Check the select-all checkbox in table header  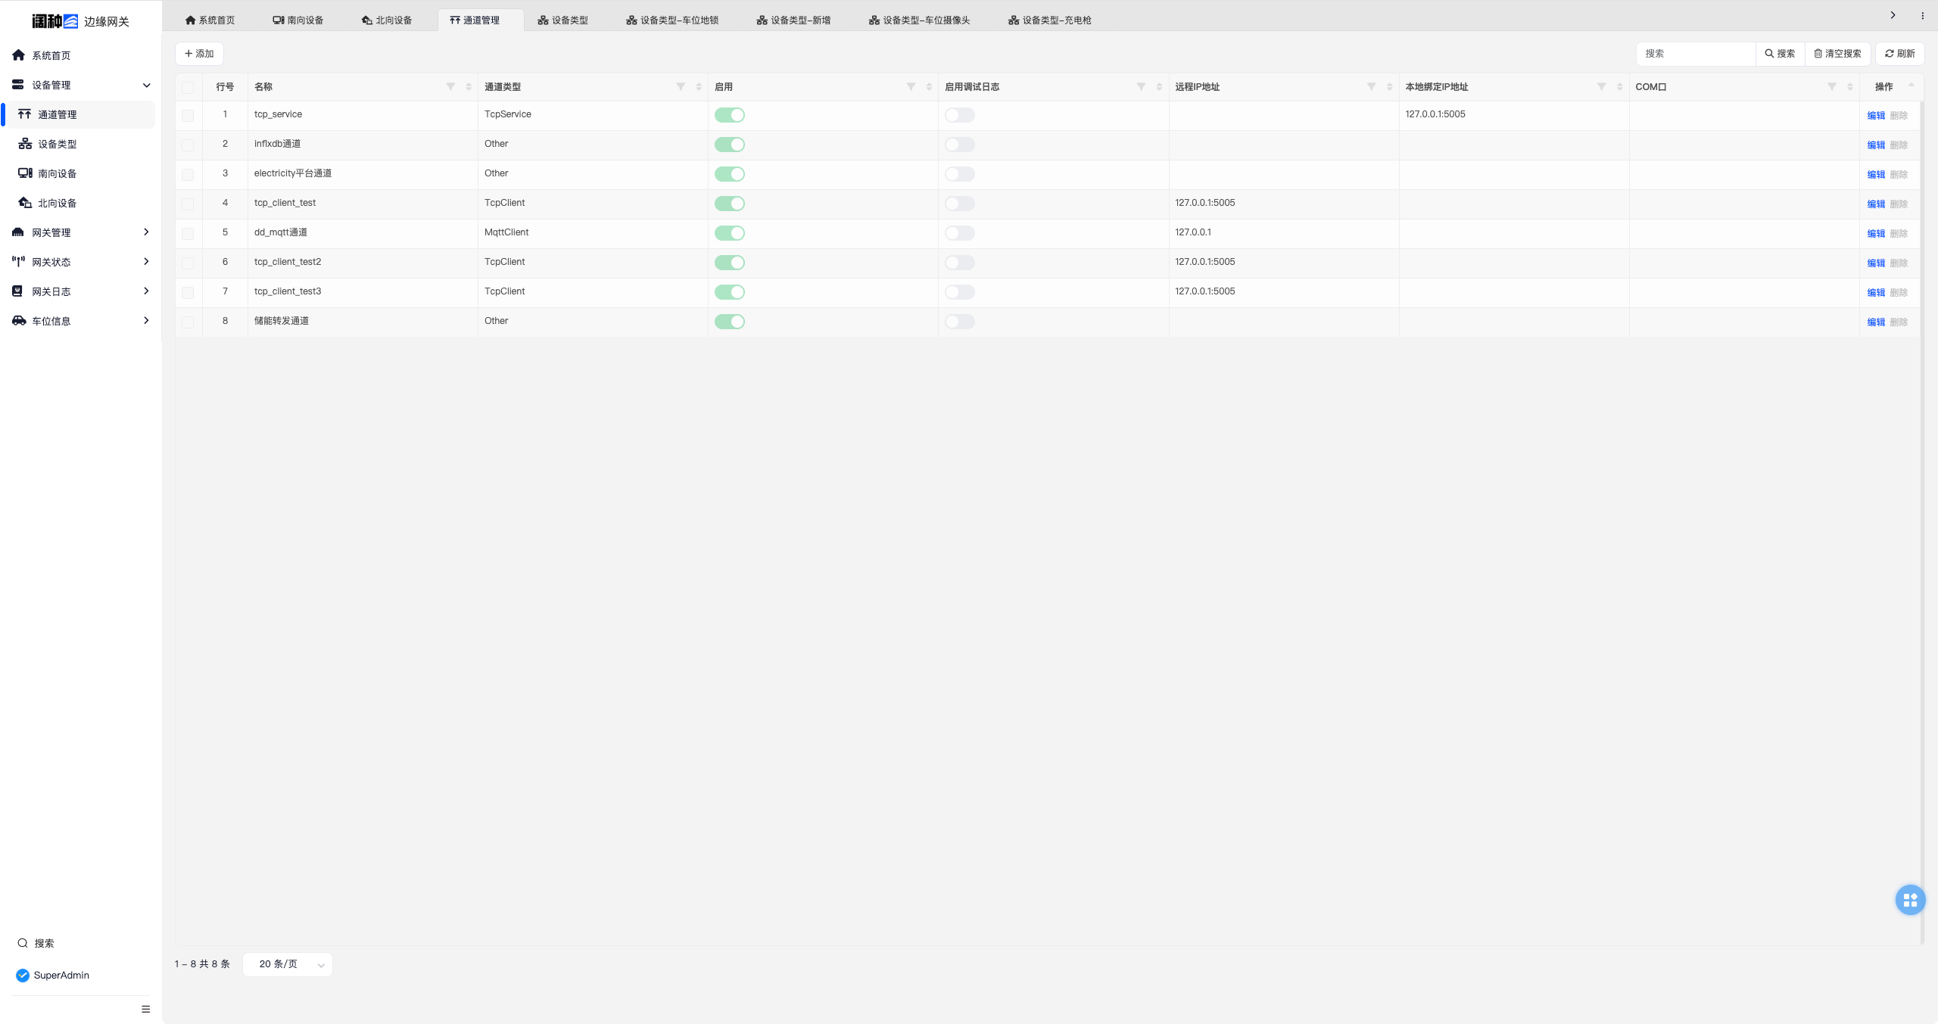point(188,87)
